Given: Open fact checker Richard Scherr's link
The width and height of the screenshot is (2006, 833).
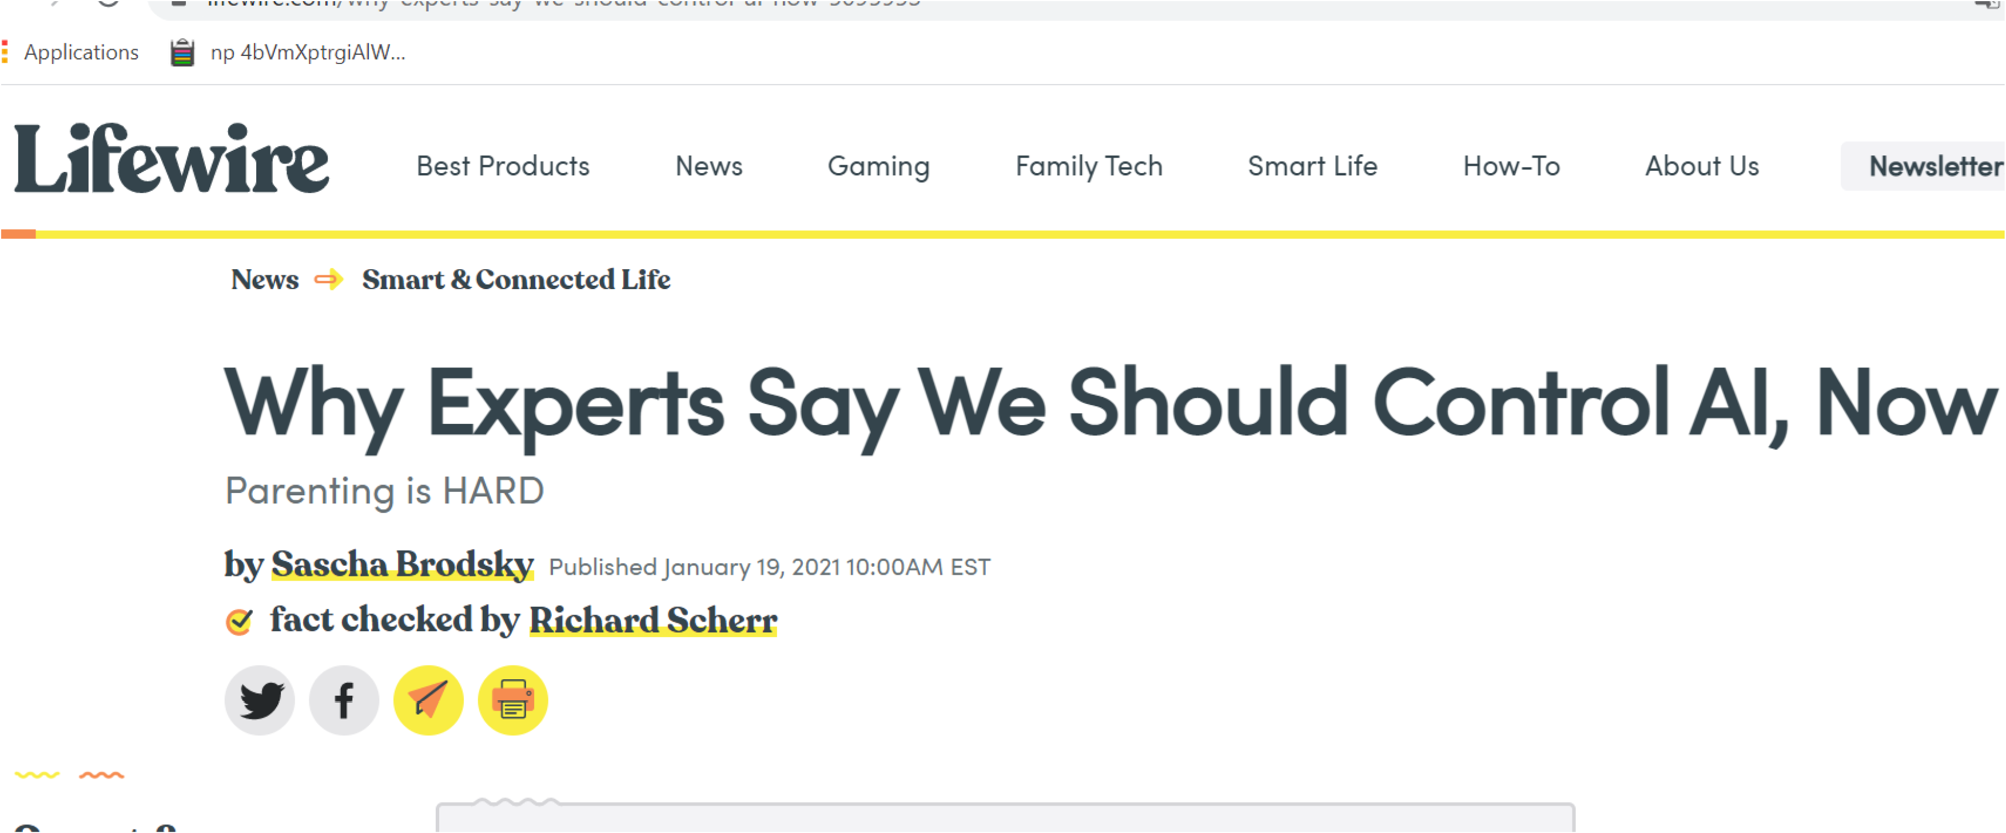Looking at the screenshot, I should tap(652, 620).
